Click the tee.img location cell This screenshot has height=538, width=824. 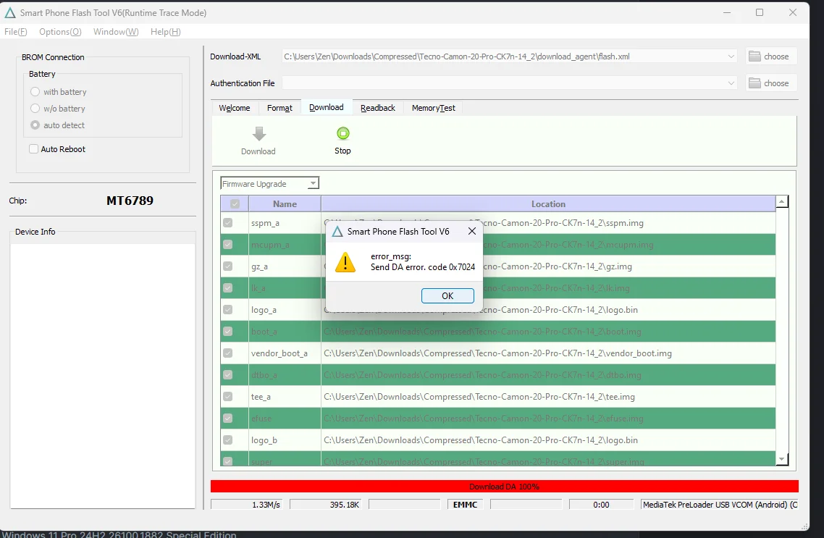[548, 397]
